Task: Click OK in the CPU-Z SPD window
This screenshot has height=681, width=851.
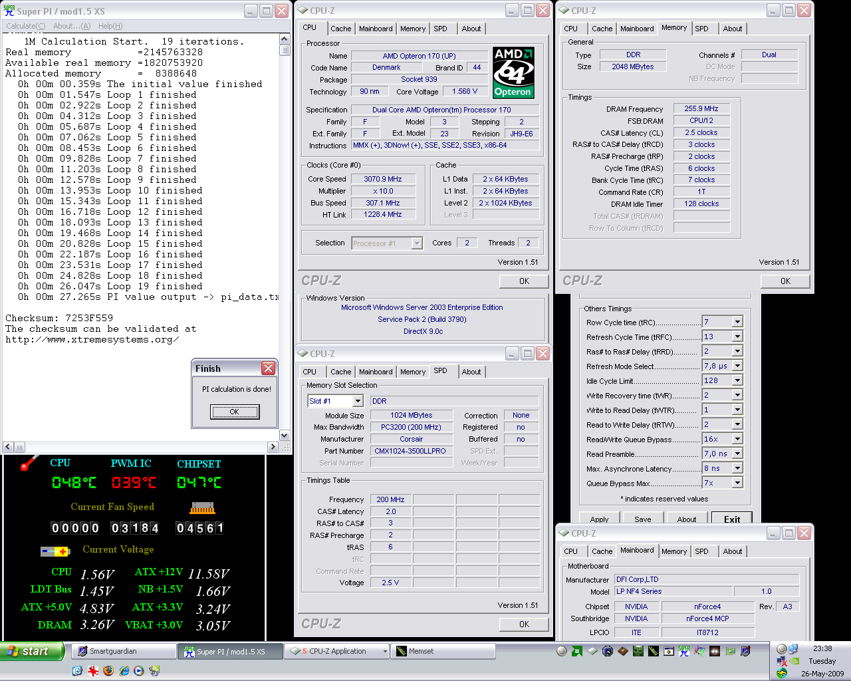Action: [x=524, y=624]
